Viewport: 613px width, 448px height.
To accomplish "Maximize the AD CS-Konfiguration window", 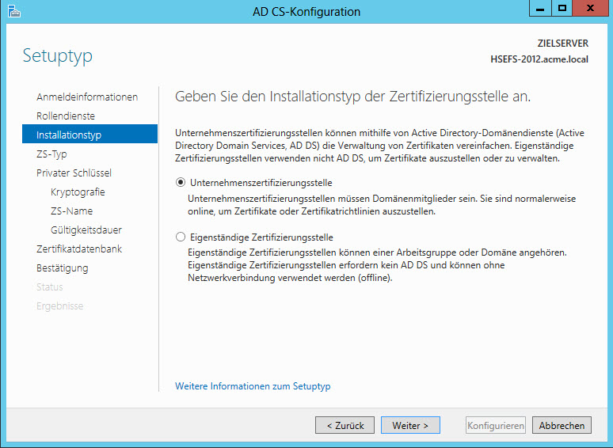I will 562,8.
